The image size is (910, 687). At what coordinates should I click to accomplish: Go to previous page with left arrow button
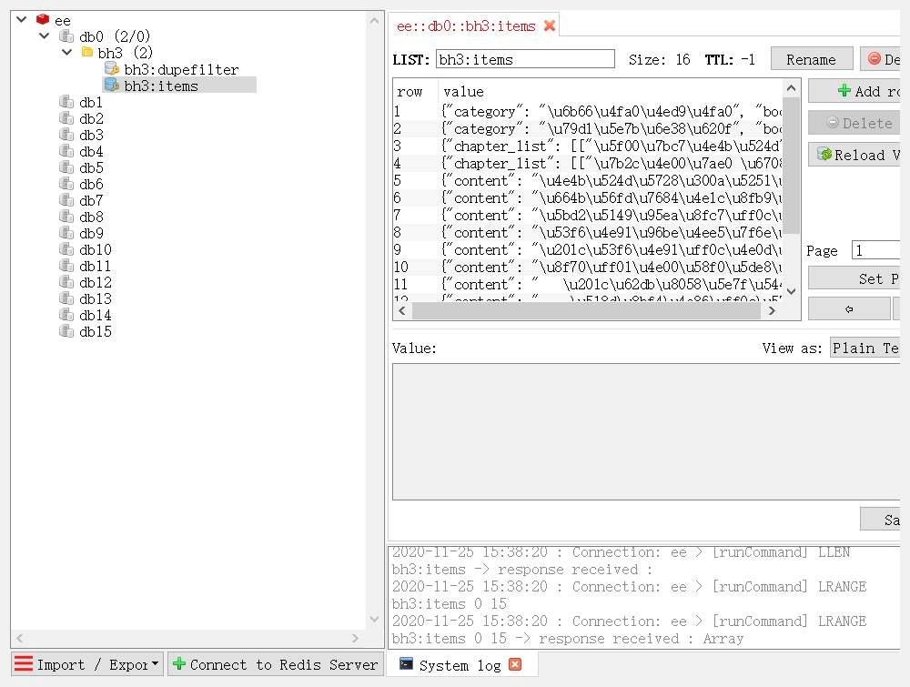pyautogui.click(x=849, y=308)
